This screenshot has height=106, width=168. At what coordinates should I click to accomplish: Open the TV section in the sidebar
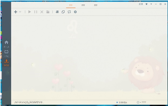point(6,53)
